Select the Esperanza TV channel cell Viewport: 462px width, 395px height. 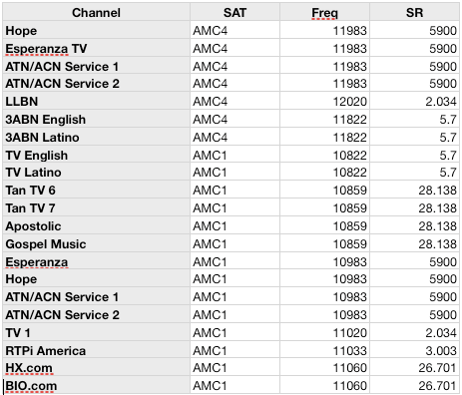96,49
